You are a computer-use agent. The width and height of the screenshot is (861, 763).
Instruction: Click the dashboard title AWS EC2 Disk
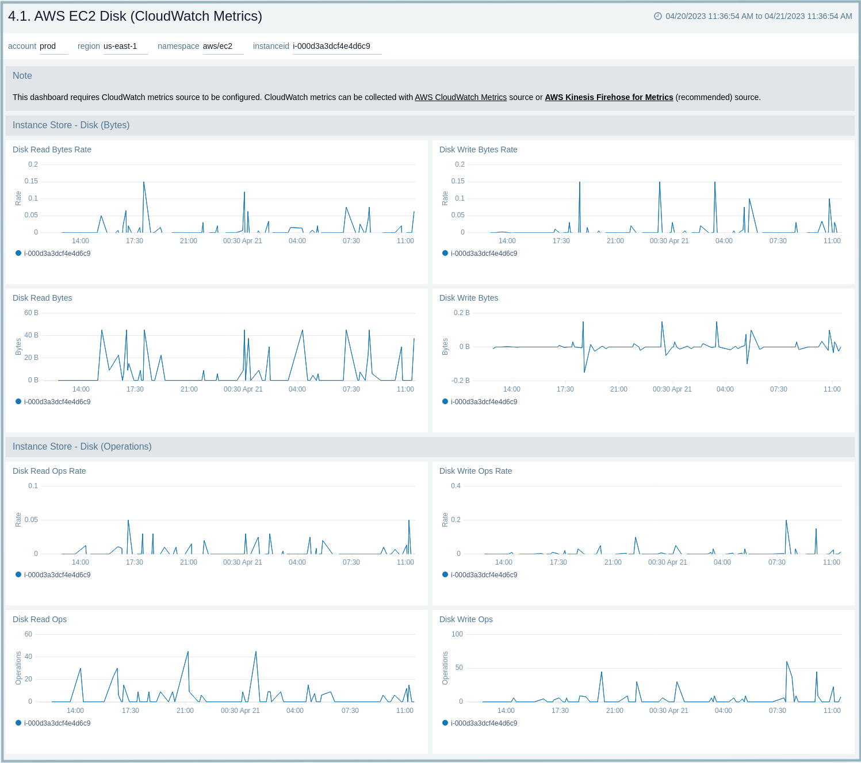tap(134, 16)
